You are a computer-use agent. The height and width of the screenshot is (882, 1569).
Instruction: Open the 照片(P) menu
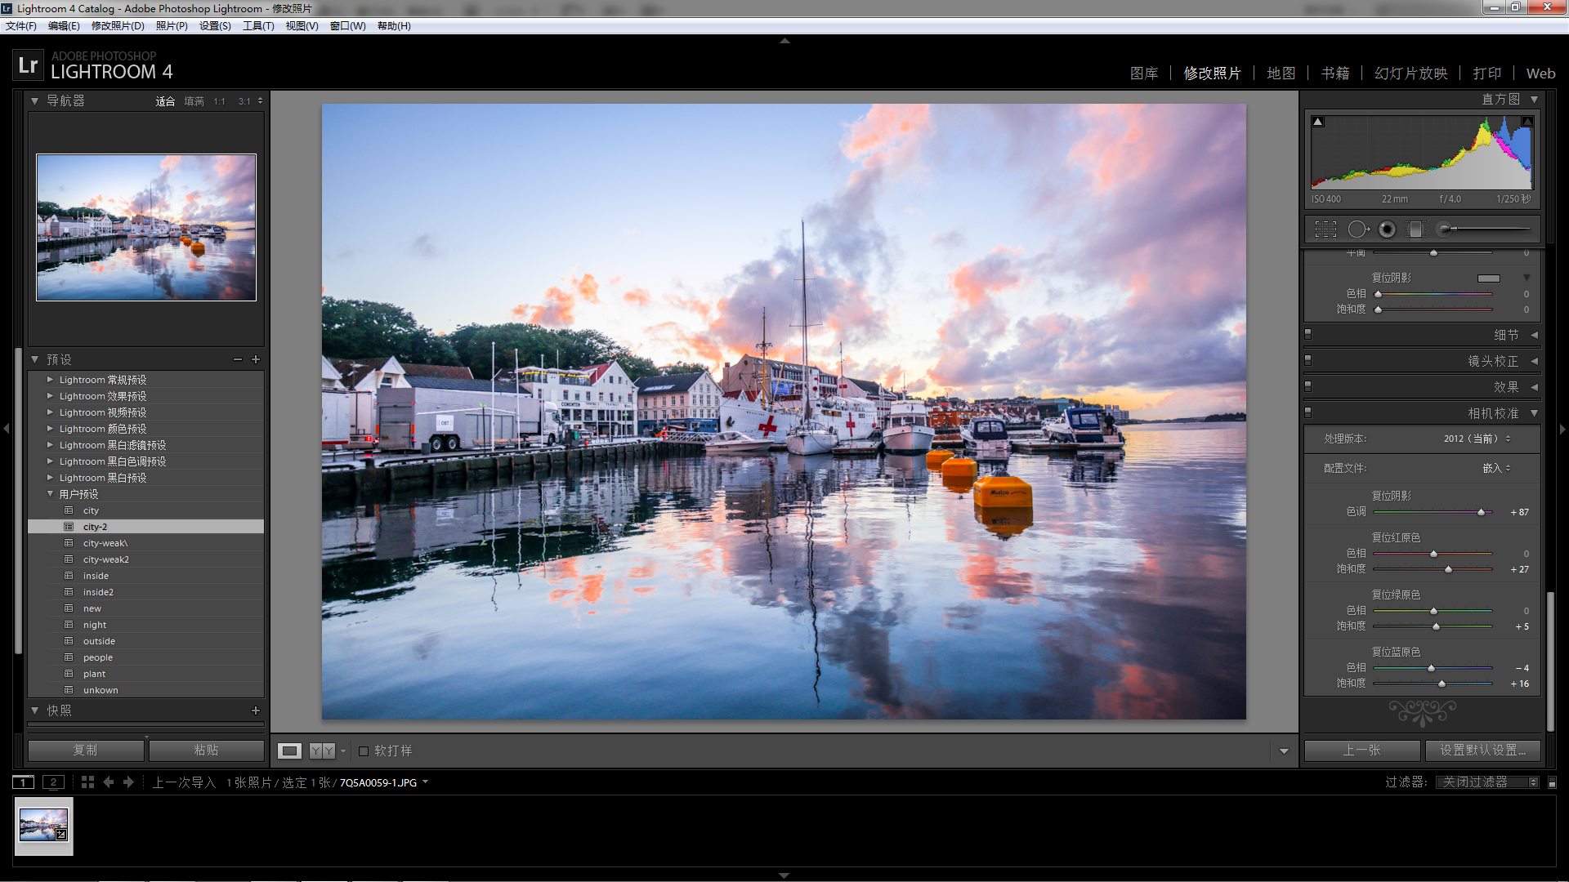(172, 26)
